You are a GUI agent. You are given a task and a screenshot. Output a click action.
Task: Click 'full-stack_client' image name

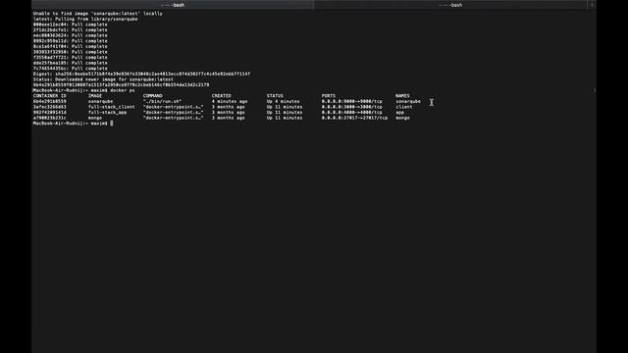111,107
